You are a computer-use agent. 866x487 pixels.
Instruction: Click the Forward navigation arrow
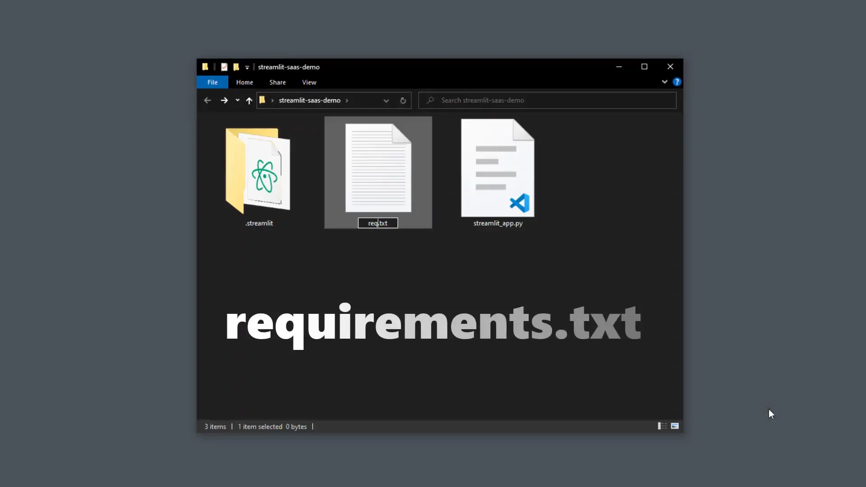pos(224,101)
